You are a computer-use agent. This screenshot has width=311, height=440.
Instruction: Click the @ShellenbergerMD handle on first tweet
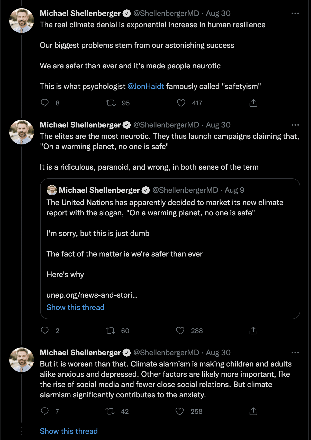coord(166,13)
